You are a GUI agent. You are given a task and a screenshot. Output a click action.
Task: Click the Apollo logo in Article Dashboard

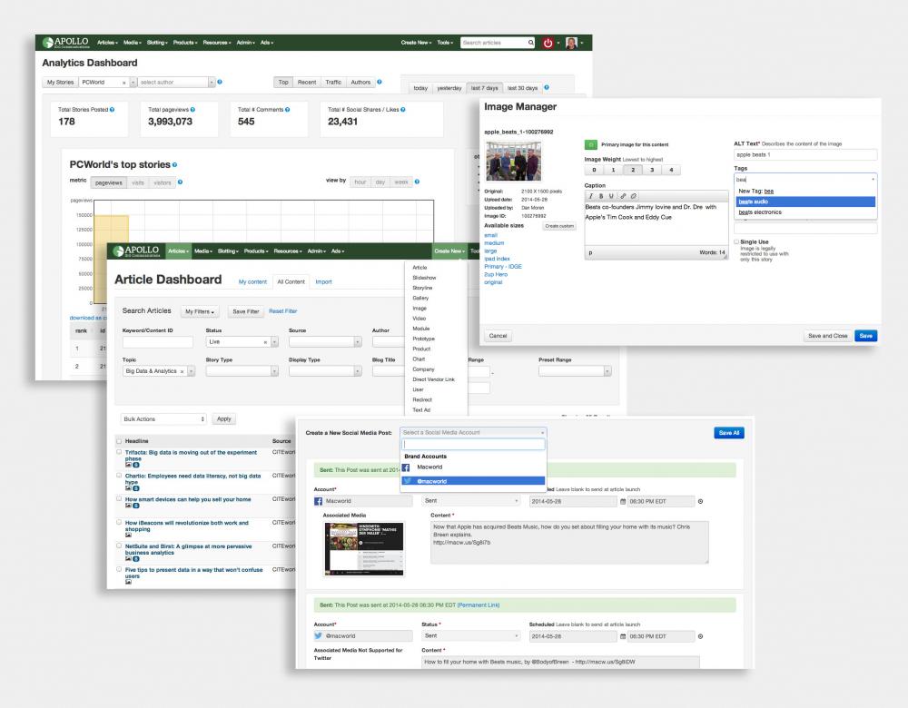click(136, 251)
